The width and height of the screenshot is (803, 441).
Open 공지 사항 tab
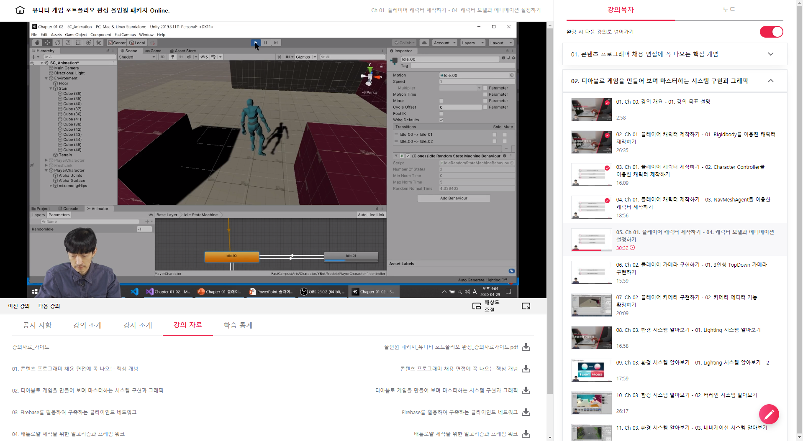click(37, 325)
